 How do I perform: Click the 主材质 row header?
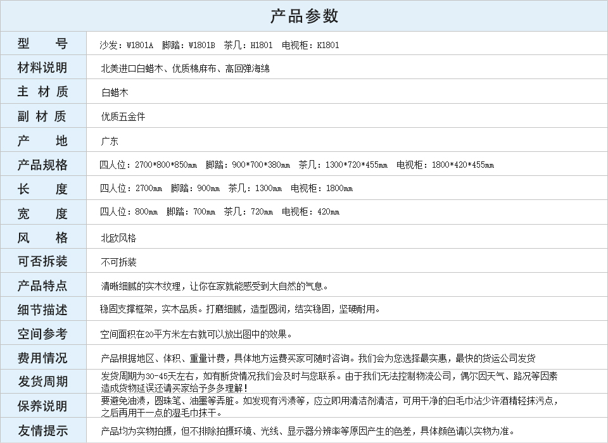pos(42,92)
